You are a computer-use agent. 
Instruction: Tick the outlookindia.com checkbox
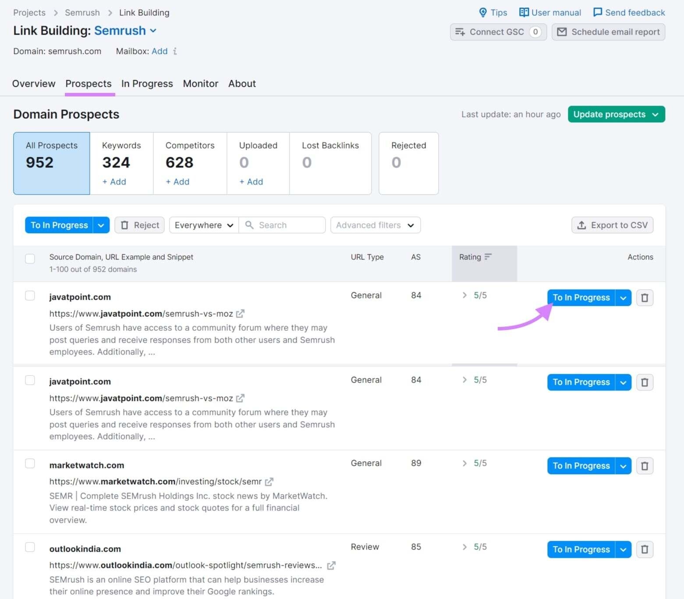[x=30, y=547]
